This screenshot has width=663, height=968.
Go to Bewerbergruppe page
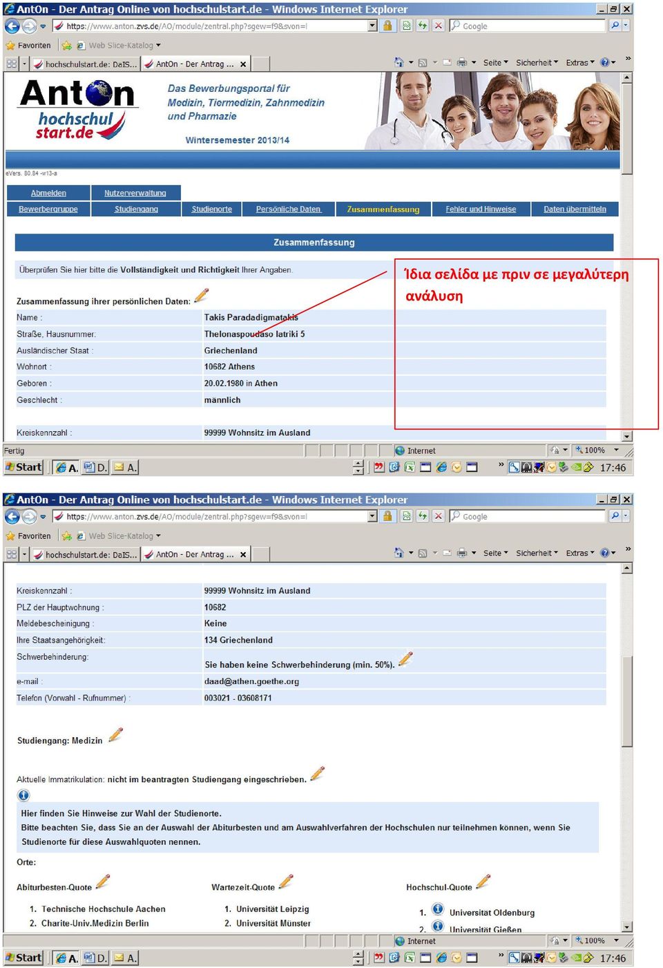[48, 209]
